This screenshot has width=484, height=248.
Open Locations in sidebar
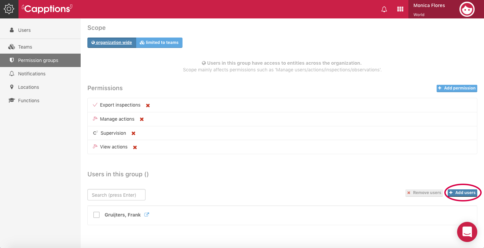pyautogui.click(x=40, y=87)
